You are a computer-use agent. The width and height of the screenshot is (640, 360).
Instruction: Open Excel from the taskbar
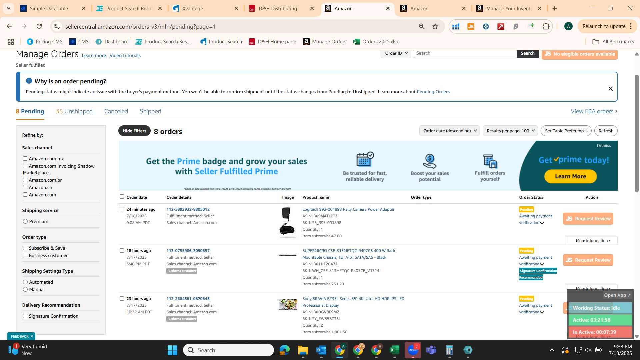pos(394,350)
